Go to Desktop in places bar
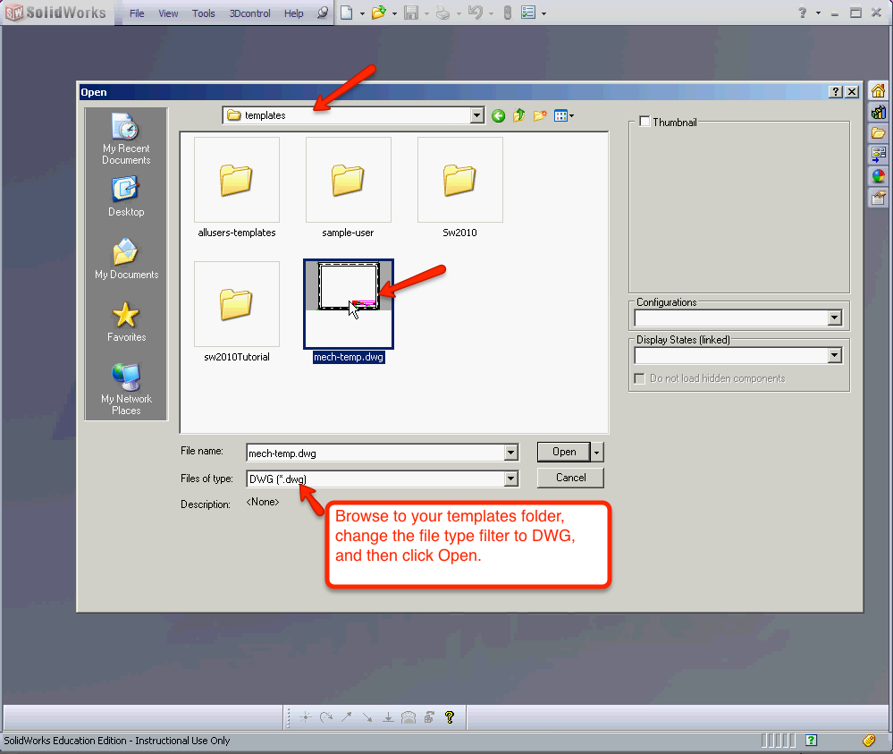The width and height of the screenshot is (893, 754). pos(126,197)
